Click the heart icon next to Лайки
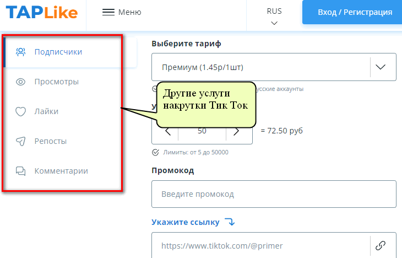The width and height of the screenshot is (402, 258). pyautogui.click(x=20, y=112)
